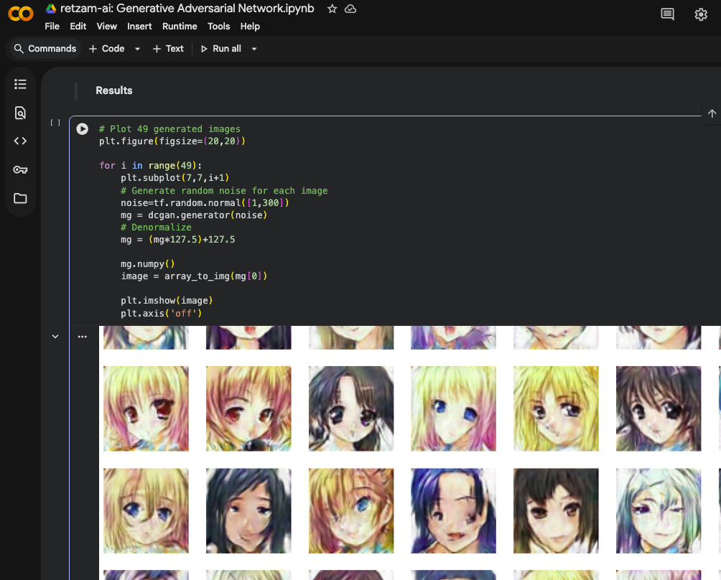This screenshot has height=580, width=721.
Task: Click the move cell up arrow
Action: tap(712, 113)
